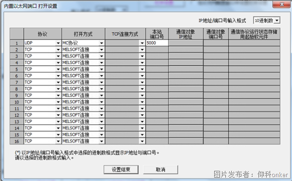Viewport: 292px width, 181px height.
Task: Open the protocol dropdown in row 2
Action: click(x=58, y=49)
